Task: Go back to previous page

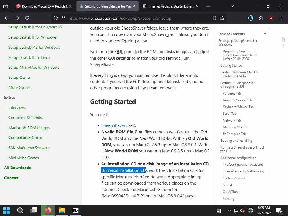Action: (7, 18)
